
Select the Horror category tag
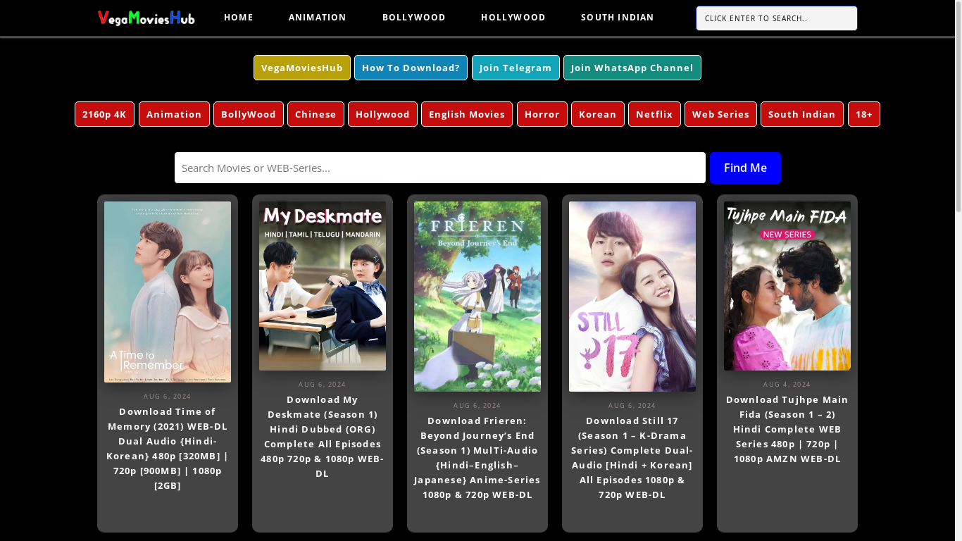(542, 114)
